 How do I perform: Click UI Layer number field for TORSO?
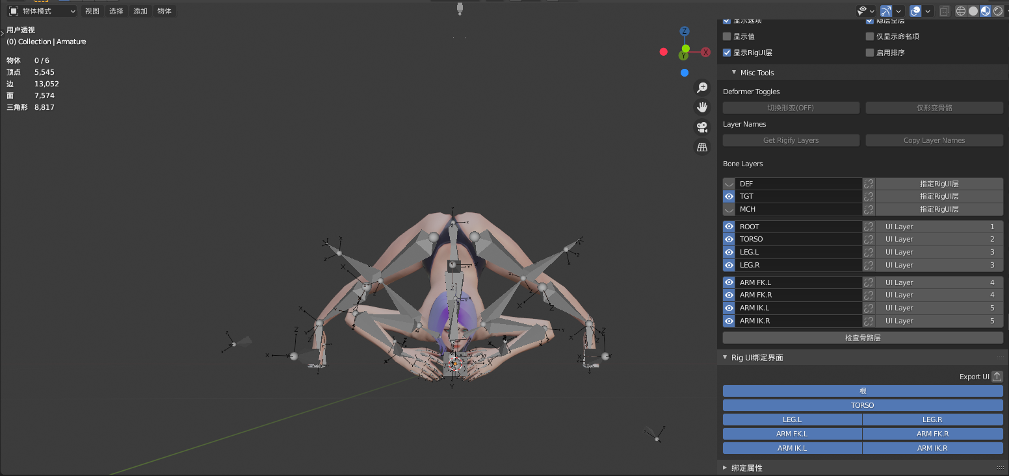coord(939,239)
